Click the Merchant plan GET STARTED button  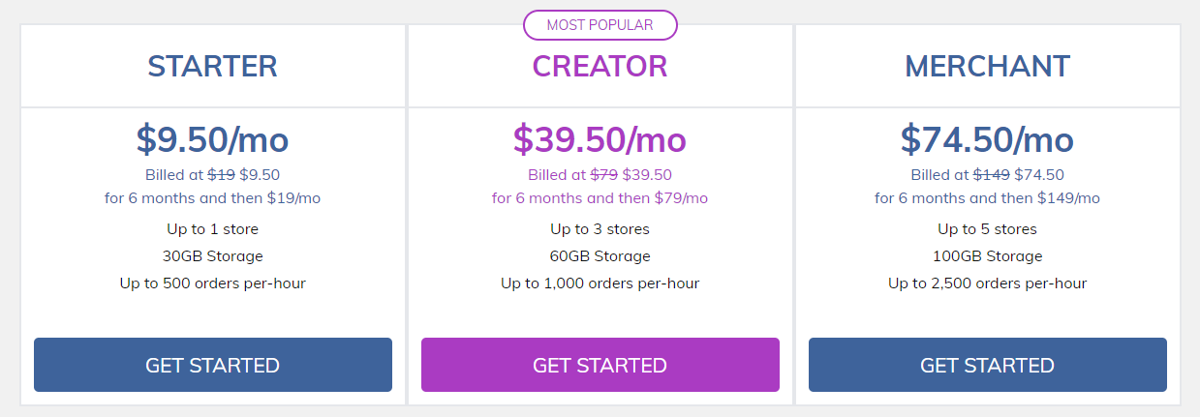click(988, 365)
